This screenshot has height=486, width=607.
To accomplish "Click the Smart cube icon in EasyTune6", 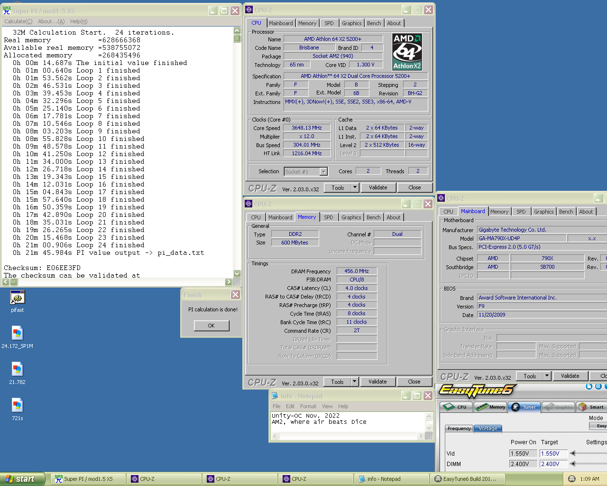I will point(582,407).
